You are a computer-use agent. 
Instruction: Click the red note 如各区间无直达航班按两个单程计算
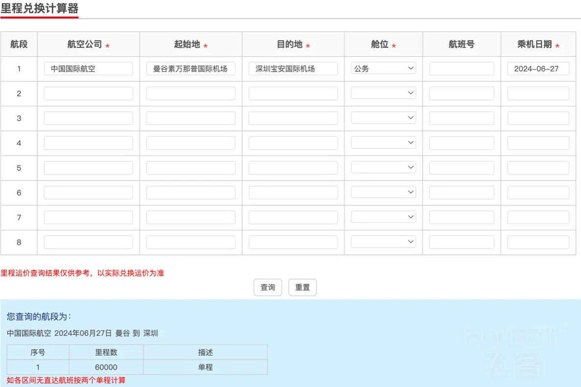[66, 380]
